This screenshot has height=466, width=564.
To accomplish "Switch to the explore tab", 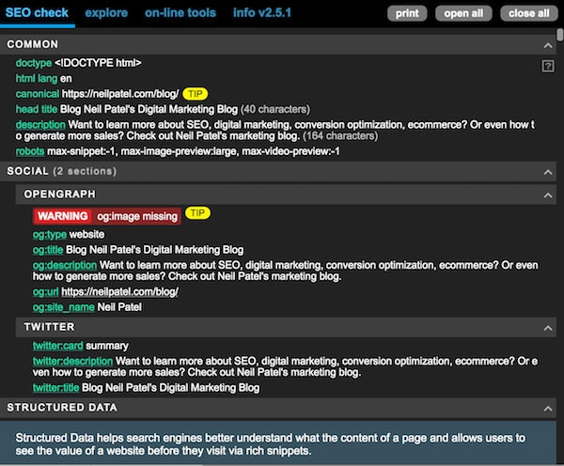I will (x=106, y=13).
